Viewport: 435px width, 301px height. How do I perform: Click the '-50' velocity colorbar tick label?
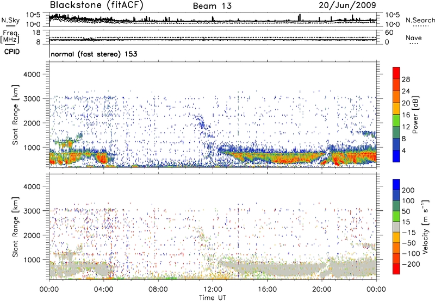coord(409,243)
